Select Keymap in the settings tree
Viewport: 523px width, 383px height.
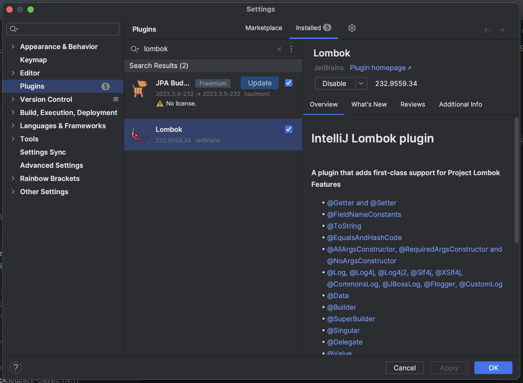coord(34,60)
